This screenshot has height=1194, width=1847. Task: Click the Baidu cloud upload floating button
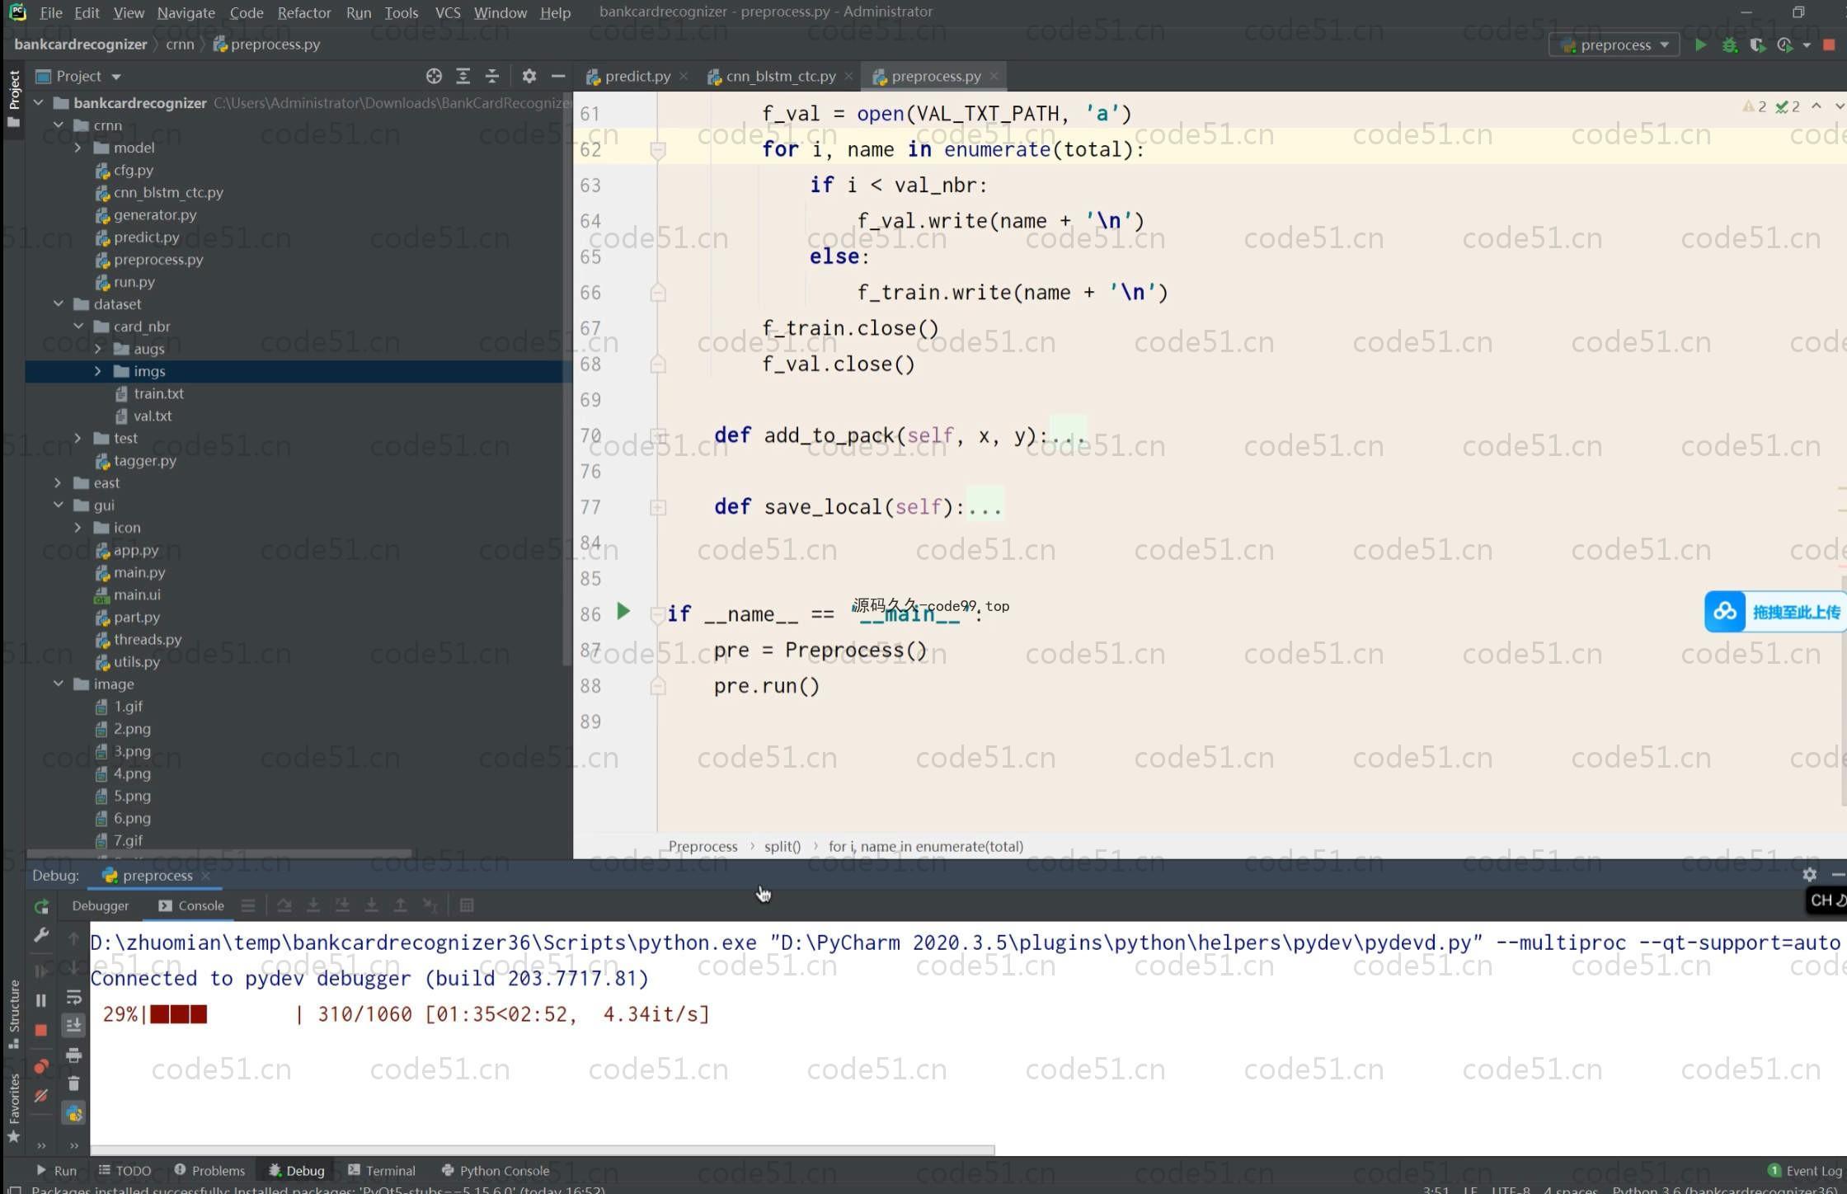pos(1774,612)
